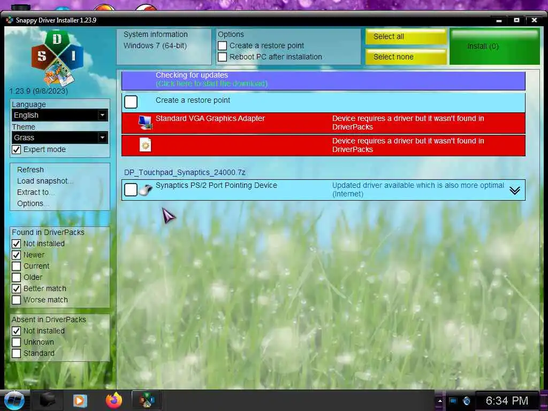The width and height of the screenshot is (548, 411).
Task: Toggle Expert mode checkbox
Action: click(x=16, y=150)
